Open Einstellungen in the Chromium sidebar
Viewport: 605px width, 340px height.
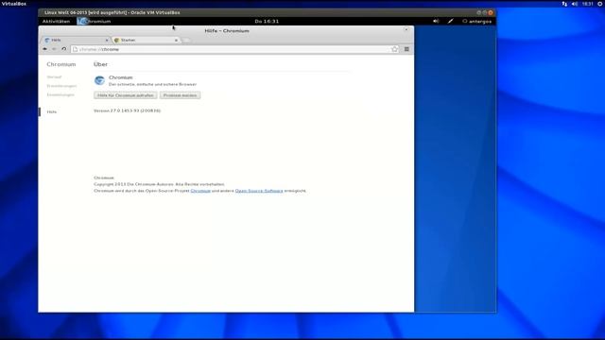click(x=60, y=94)
